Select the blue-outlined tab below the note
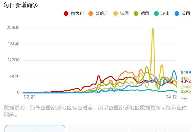The width and height of the screenshot is (195, 132). click(35, 129)
